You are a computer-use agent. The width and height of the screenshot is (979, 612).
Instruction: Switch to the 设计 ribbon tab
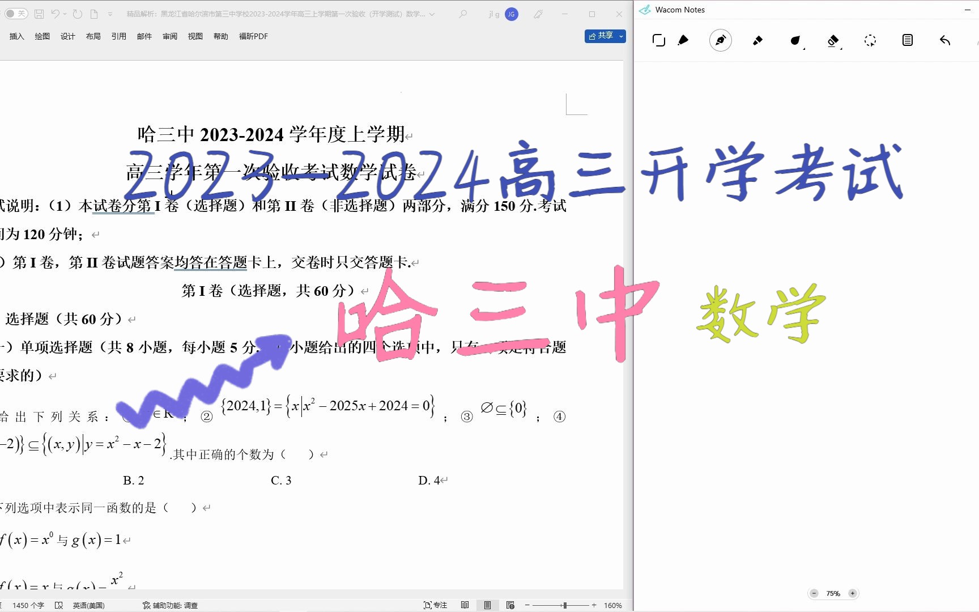68,36
